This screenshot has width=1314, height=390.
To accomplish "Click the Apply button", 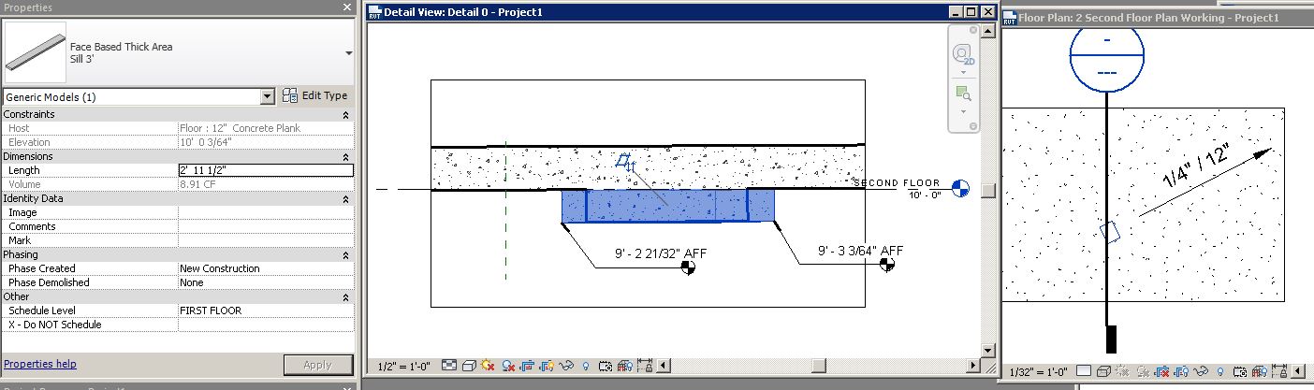I will (x=318, y=365).
